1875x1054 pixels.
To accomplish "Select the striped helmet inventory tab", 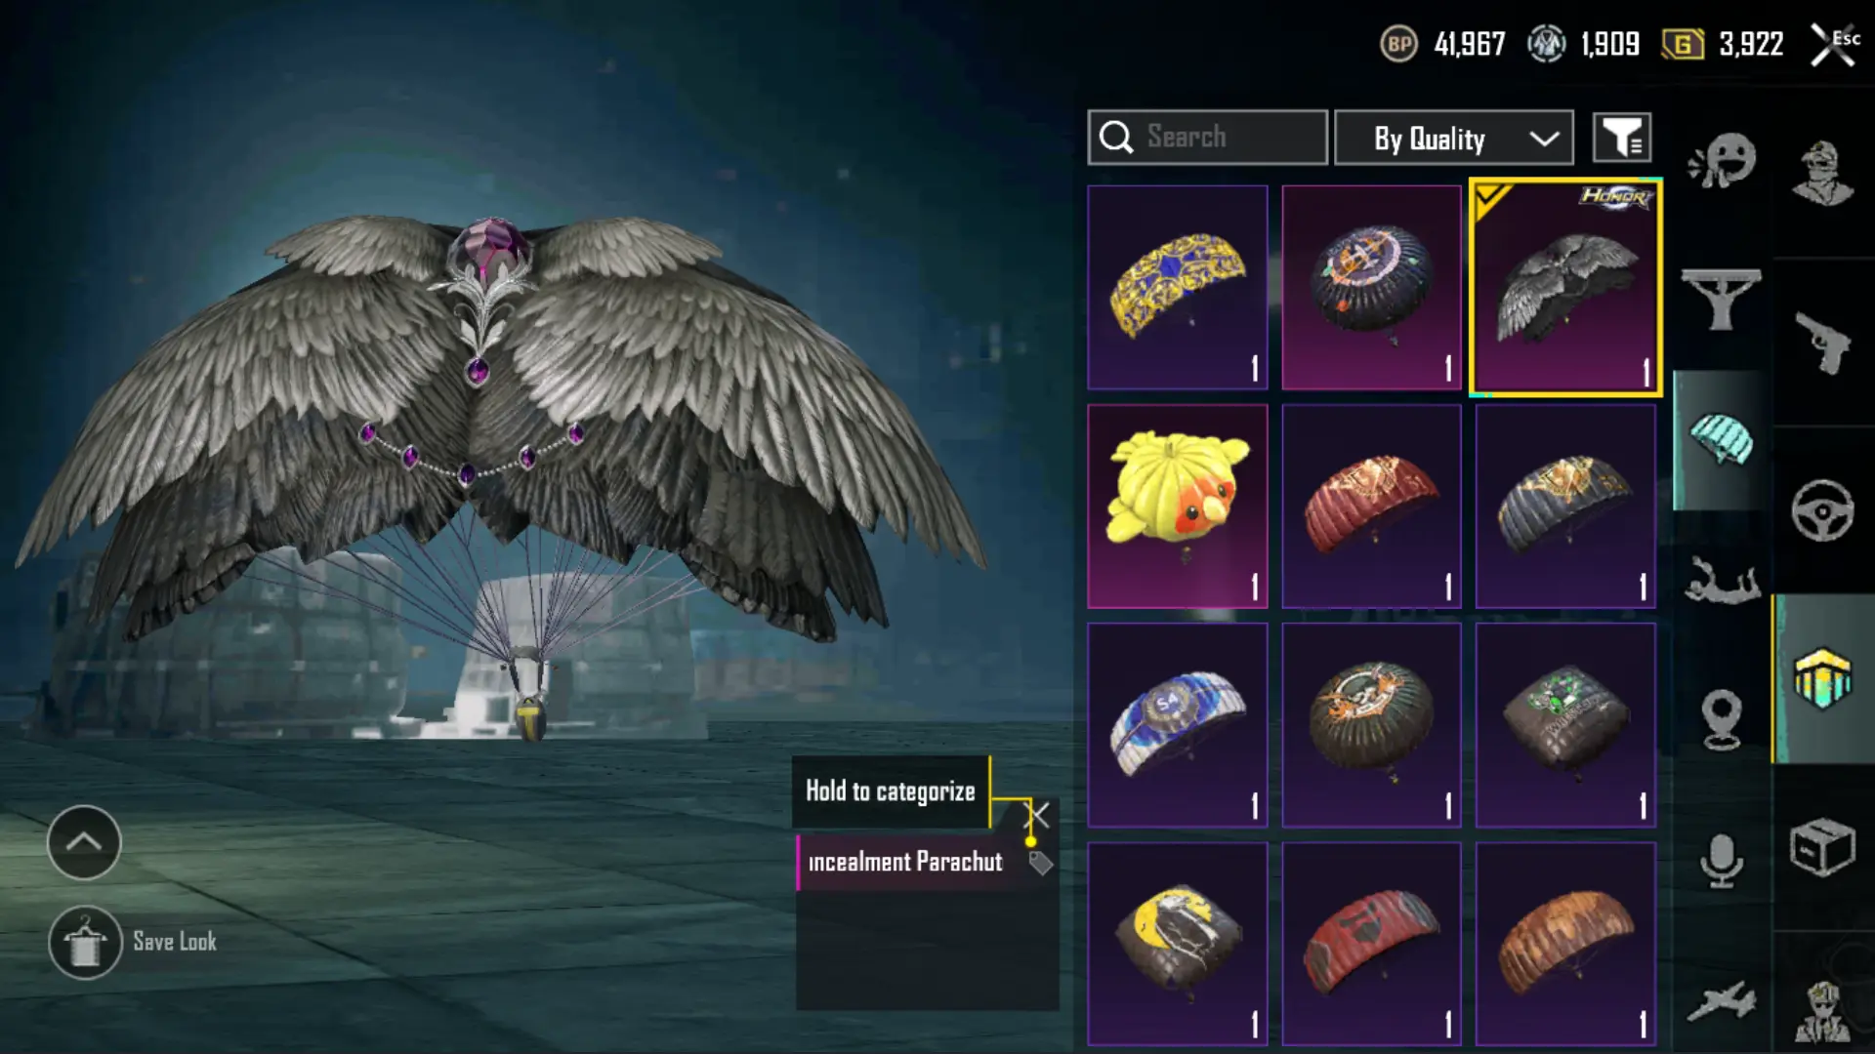I will click(x=1822, y=678).
